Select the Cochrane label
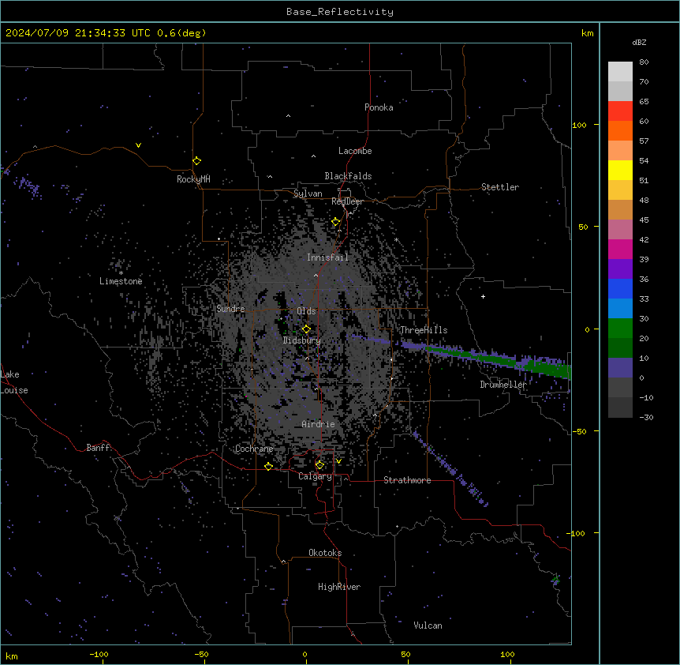680x665 pixels. point(254,449)
